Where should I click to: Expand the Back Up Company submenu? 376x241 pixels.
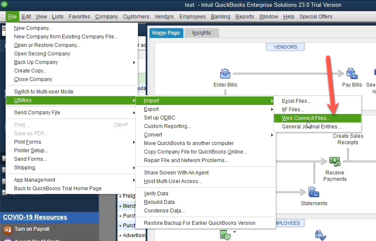pos(72,62)
